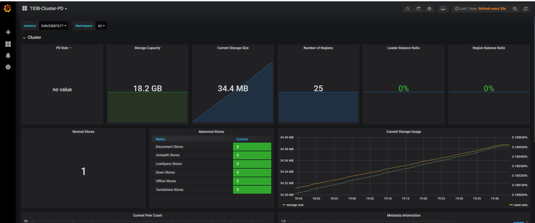Click the dashboard grid icon beside title

pos(25,8)
